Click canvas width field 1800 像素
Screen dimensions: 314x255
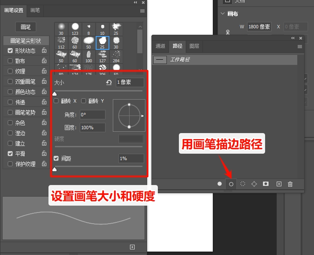click(x=260, y=27)
